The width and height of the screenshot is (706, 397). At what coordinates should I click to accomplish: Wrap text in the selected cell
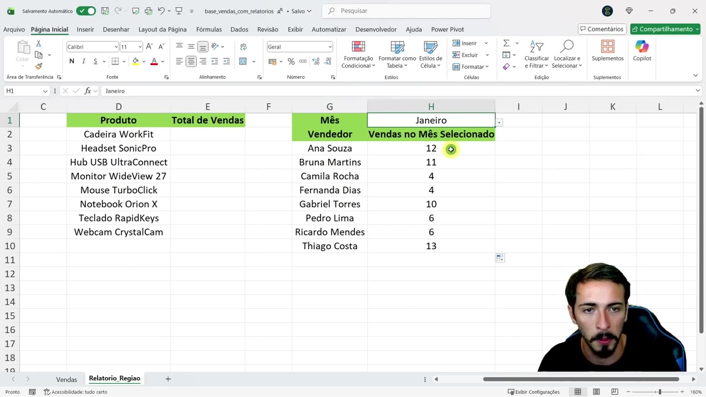click(243, 47)
